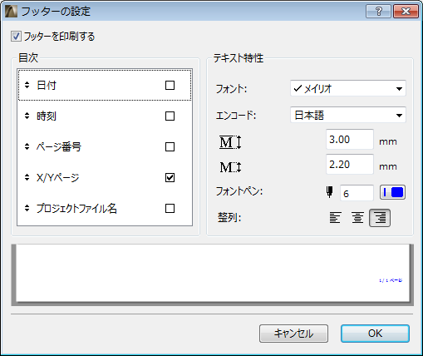Open the フォント dropdown showing メイリオ

tap(348, 88)
